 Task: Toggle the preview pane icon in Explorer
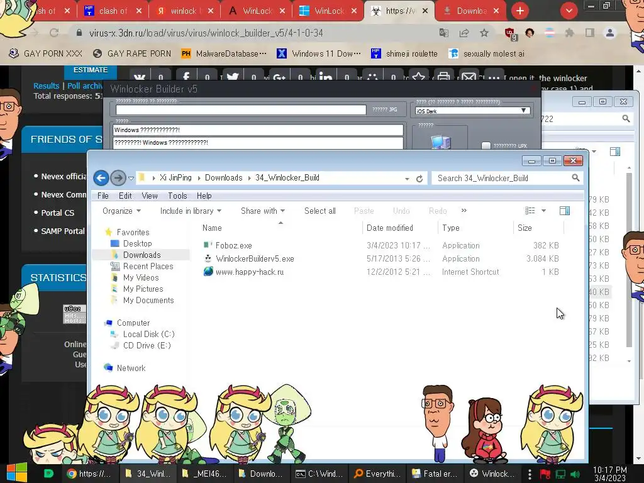[x=565, y=211]
